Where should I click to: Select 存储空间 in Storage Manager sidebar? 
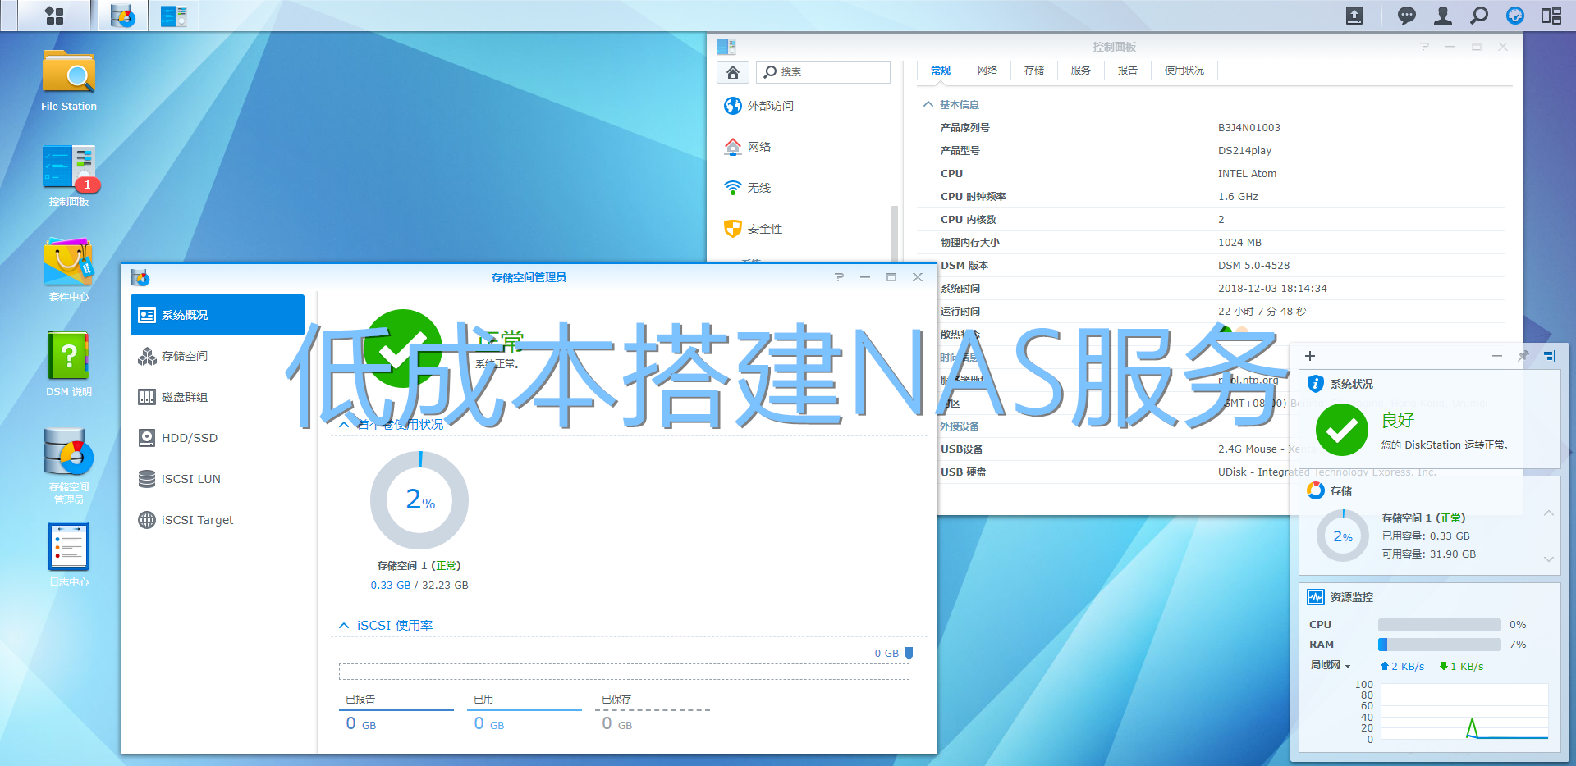(218, 356)
